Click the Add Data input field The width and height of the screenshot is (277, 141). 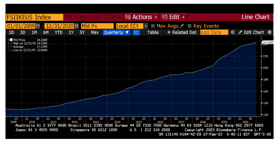coord(214,32)
